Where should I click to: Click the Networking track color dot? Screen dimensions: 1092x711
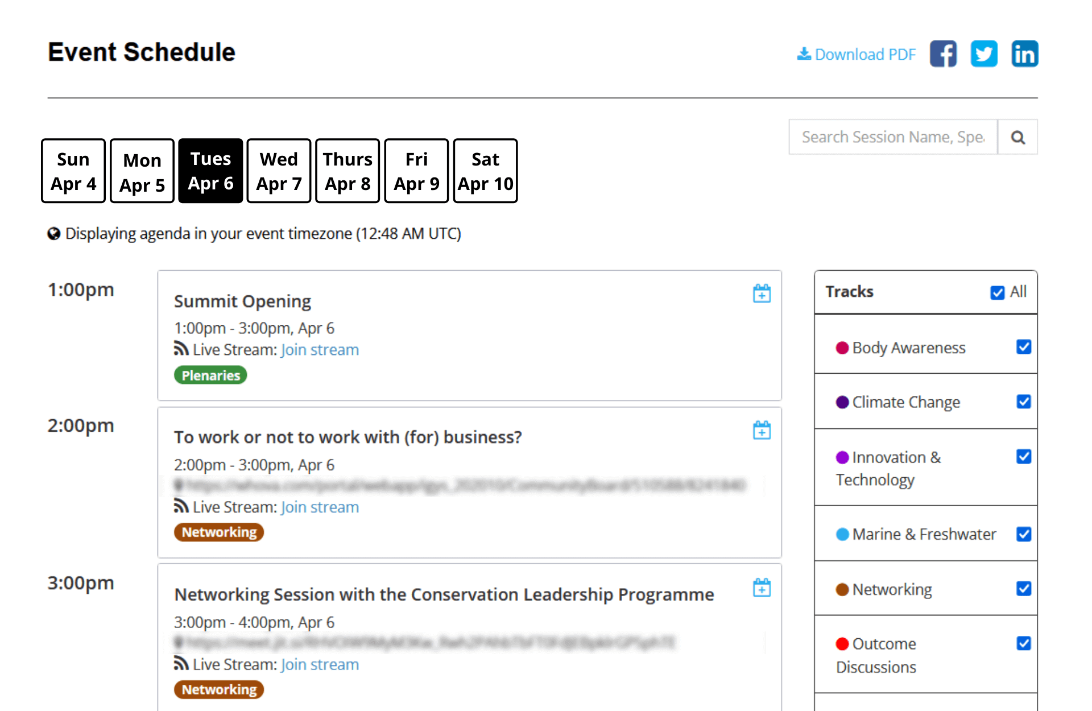tap(842, 590)
